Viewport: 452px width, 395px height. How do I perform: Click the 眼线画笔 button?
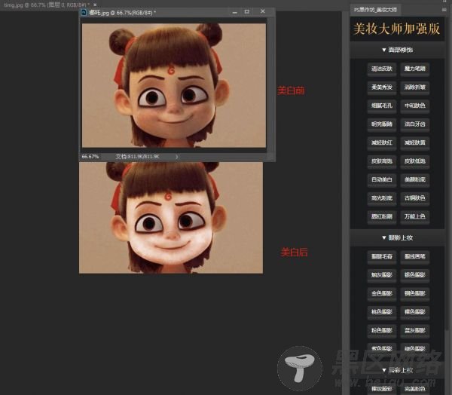[415, 256]
